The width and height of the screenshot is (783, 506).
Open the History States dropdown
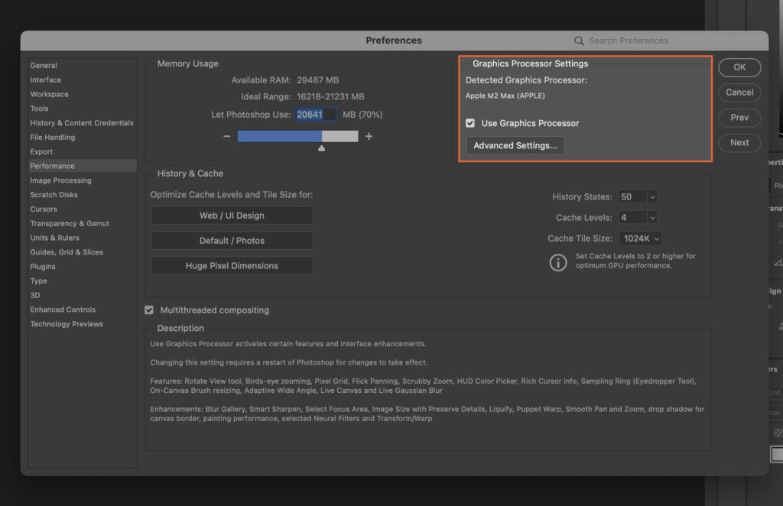click(638, 196)
